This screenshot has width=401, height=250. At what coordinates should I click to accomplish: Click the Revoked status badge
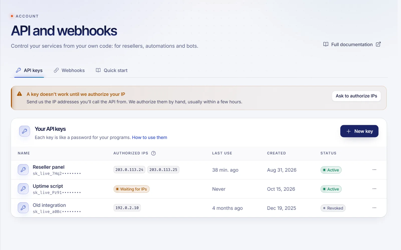pyautogui.click(x=333, y=208)
